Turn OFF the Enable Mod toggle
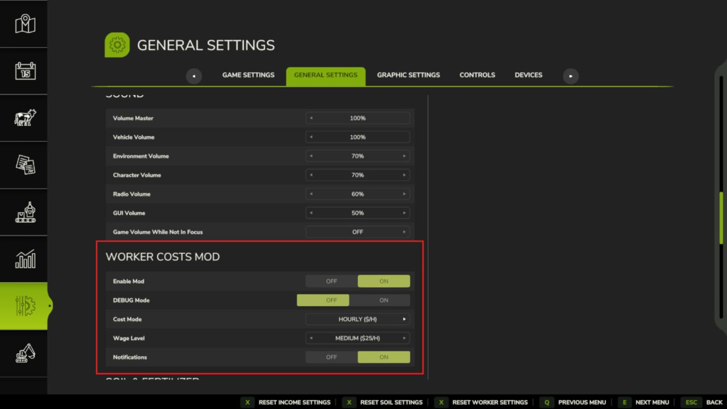This screenshot has width=727, height=409. coord(331,281)
